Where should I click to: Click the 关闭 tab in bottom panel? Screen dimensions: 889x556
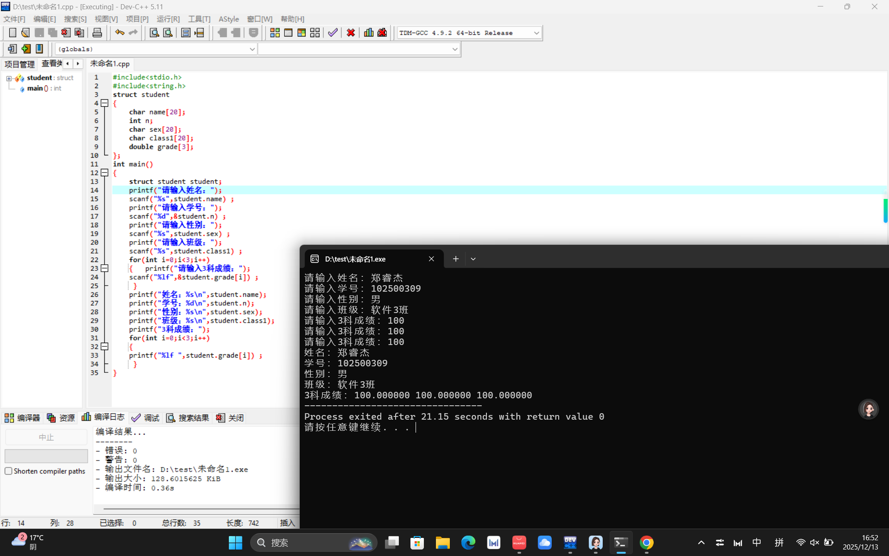click(230, 418)
